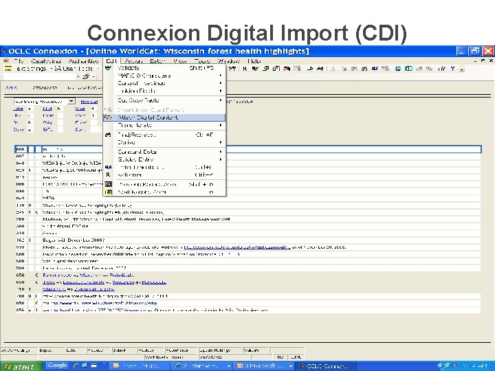Viewport: 495px width, 371px height.
Task: Click the Rec stat link
Action: point(89,101)
